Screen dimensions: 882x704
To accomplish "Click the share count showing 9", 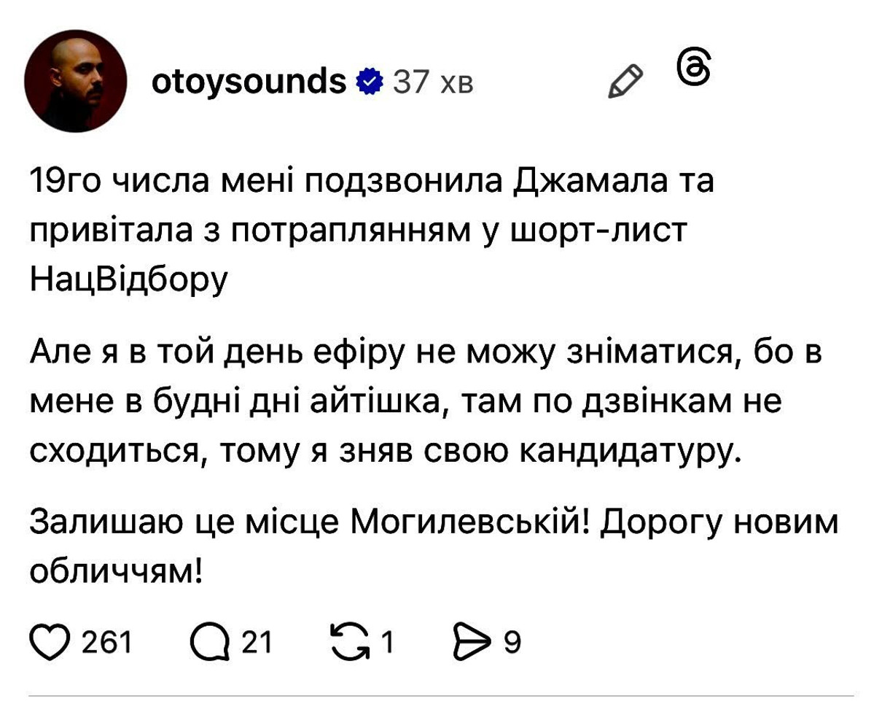I will pyautogui.click(x=512, y=642).
